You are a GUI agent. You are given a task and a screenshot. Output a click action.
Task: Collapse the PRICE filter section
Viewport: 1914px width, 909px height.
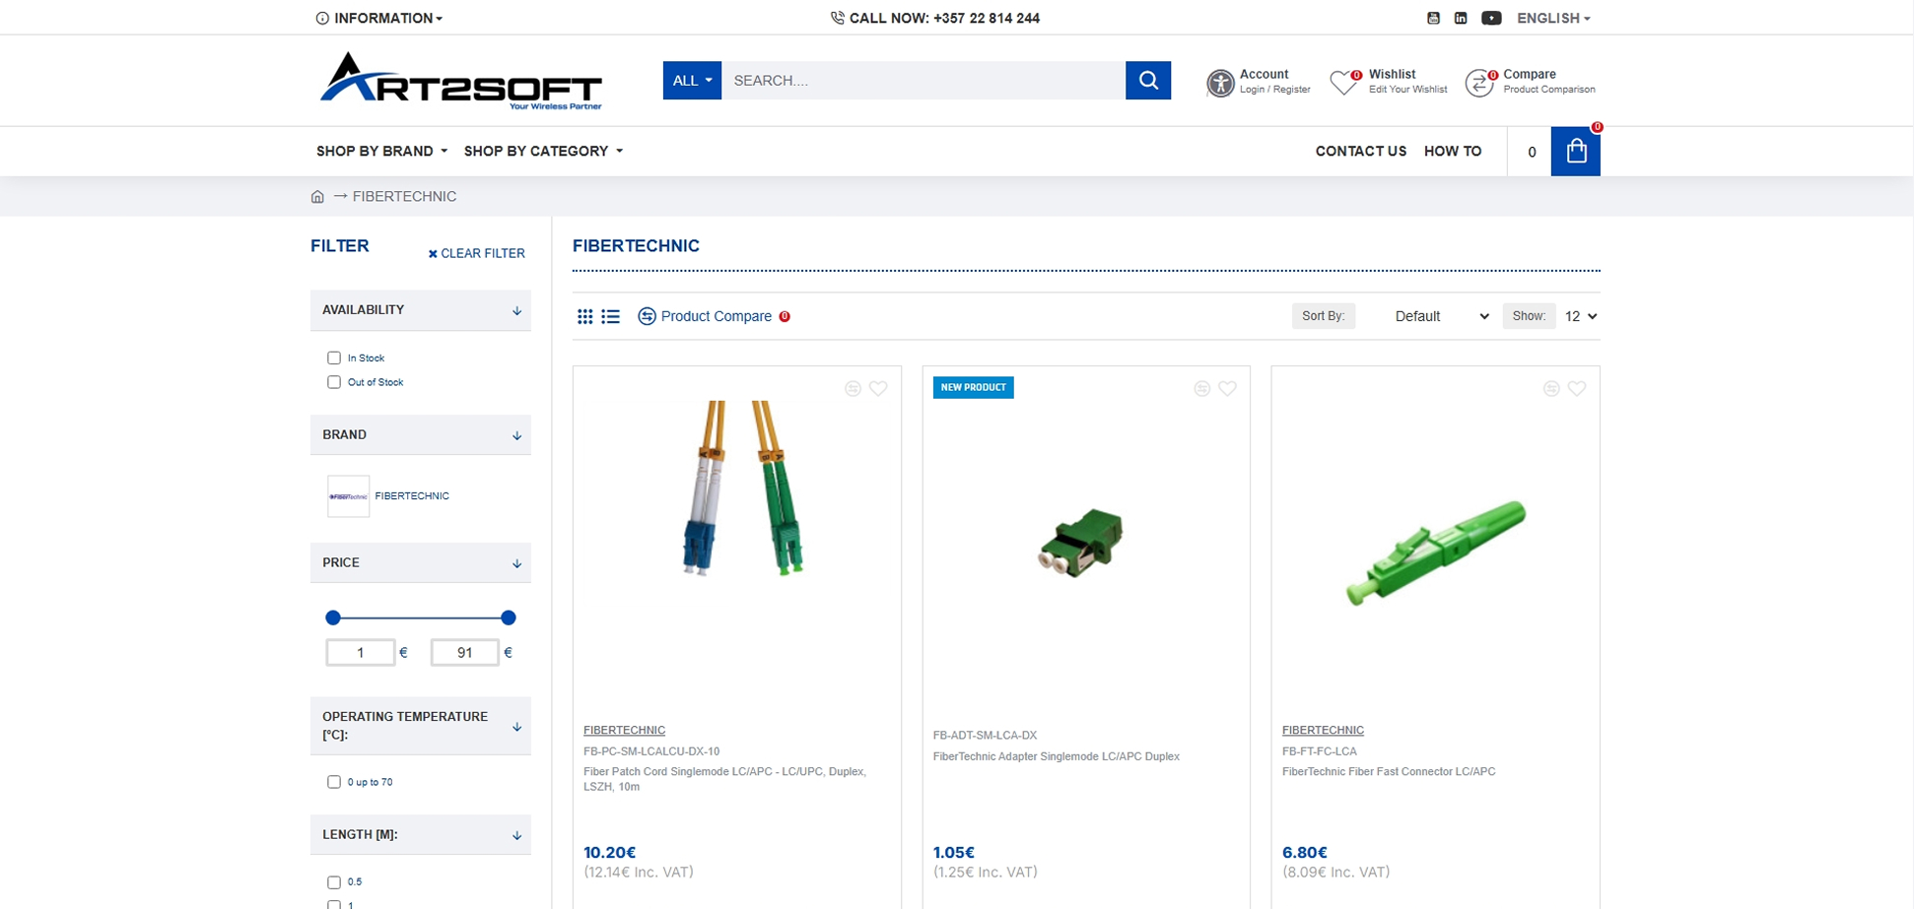421,563
